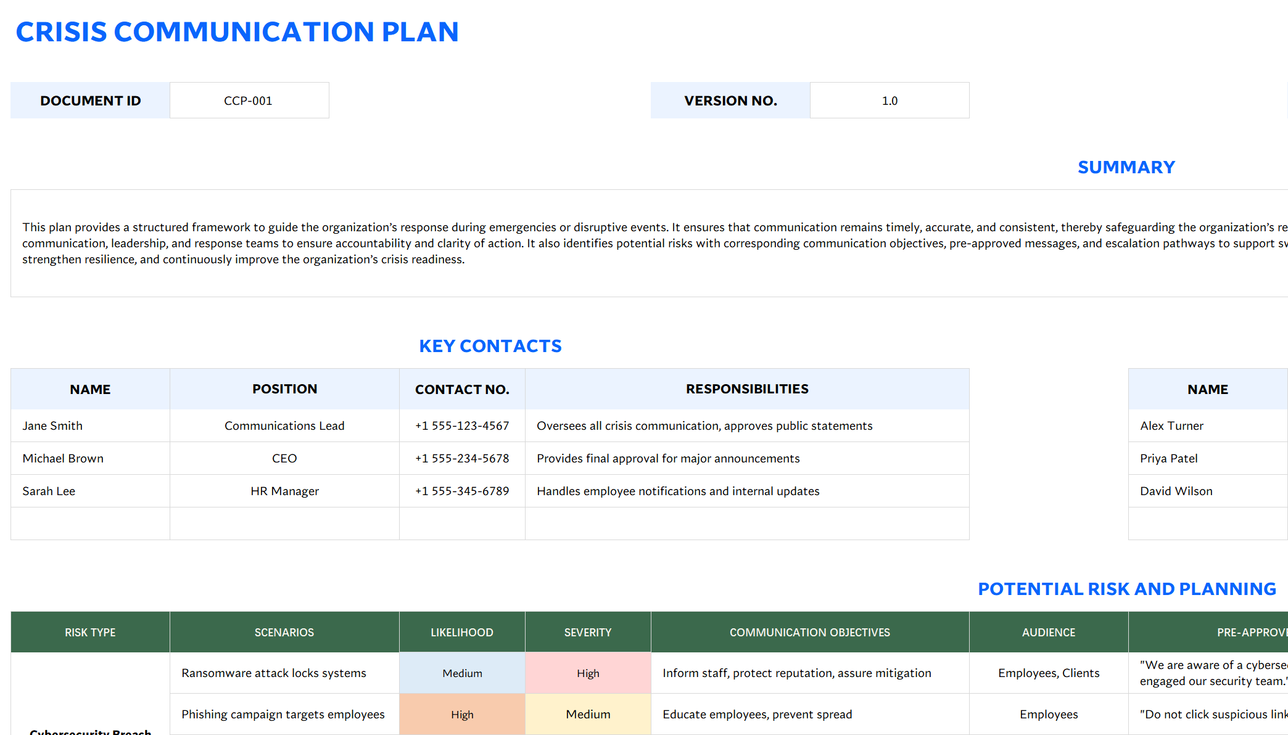
Task: Select the 'Do not click suspicious link' message cell
Action: click(x=1208, y=714)
